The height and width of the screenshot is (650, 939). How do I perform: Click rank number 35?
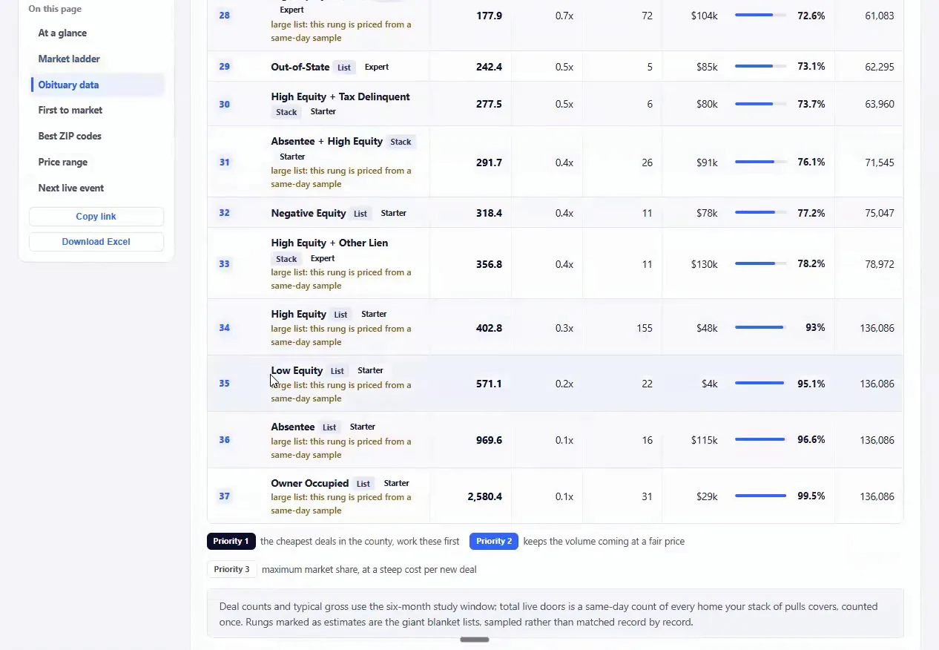pos(224,384)
